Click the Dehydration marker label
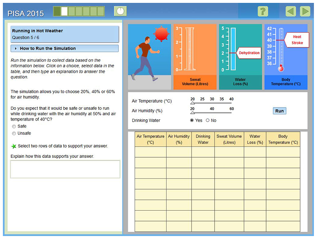 [x=249, y=53]
